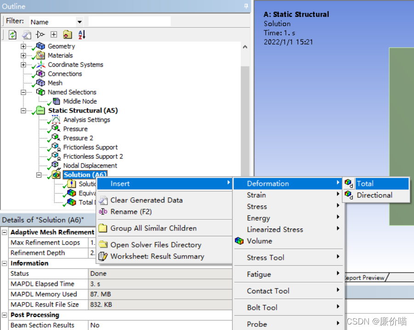The image size is (414, 330).
Task: Open the Probe submenu
Action: 288,324
